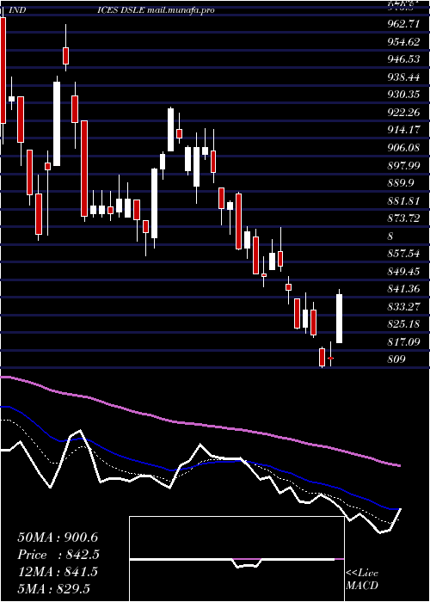Click the 954.62 price axis label
The width and height of the screenshot is (430, 602).
click(403, 41)
